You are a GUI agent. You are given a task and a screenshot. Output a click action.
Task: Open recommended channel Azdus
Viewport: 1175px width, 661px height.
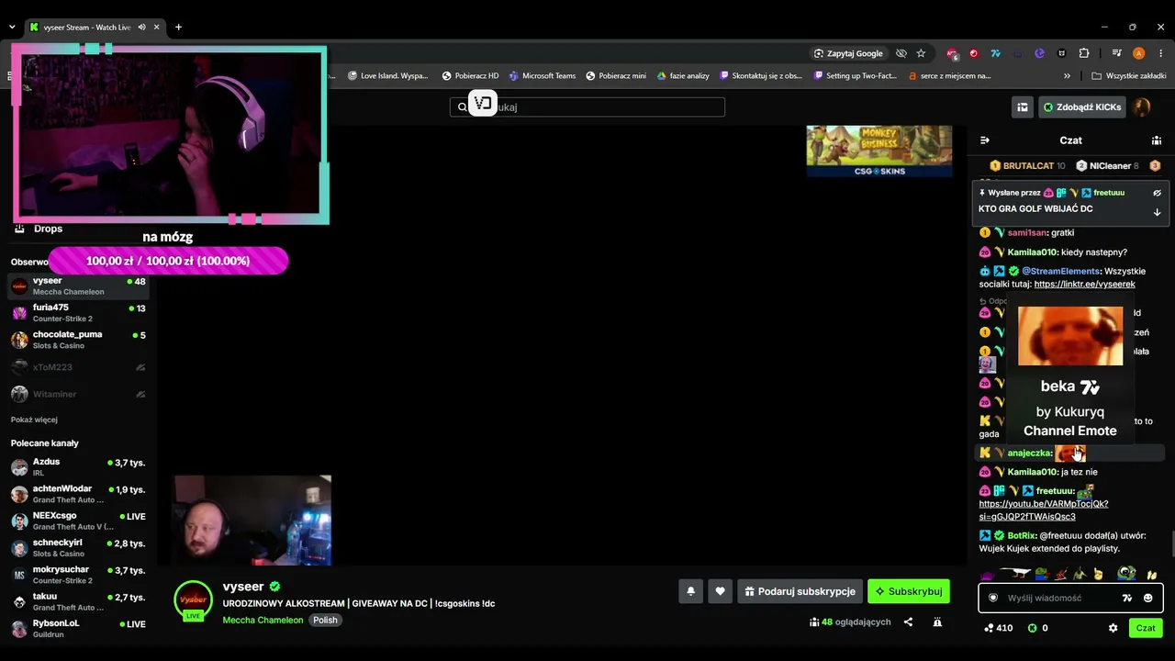pyautogui.click(x=78, y=467)
